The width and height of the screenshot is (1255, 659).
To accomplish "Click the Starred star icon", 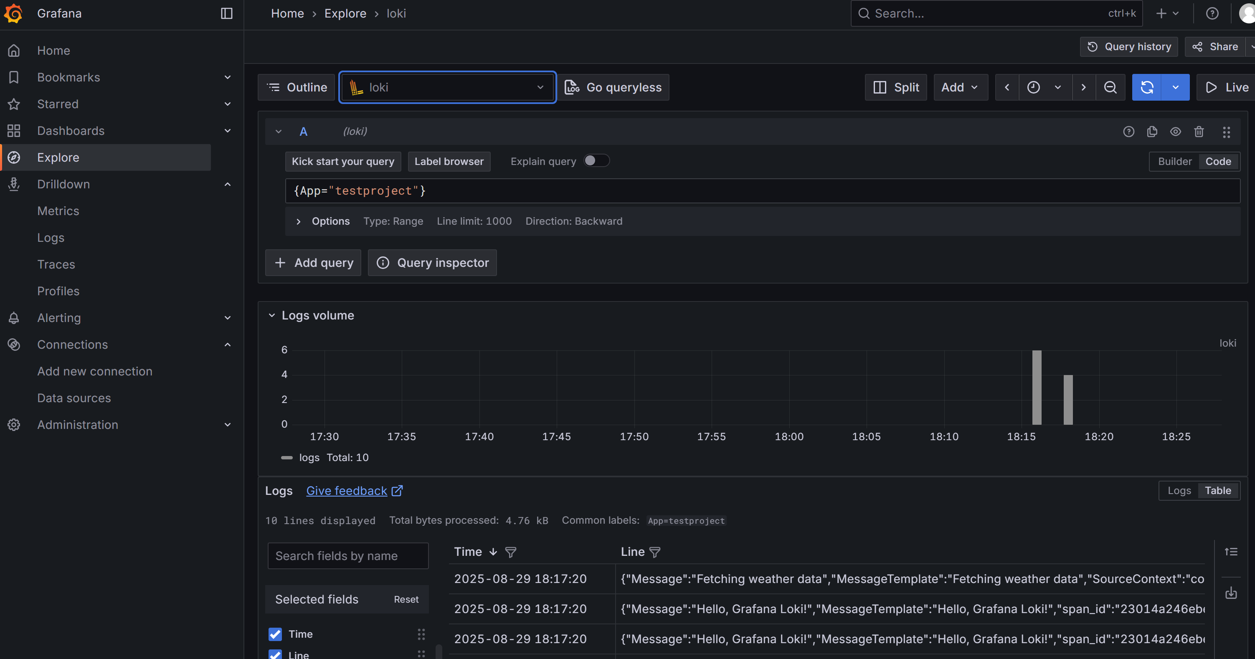I will [14, 104].
